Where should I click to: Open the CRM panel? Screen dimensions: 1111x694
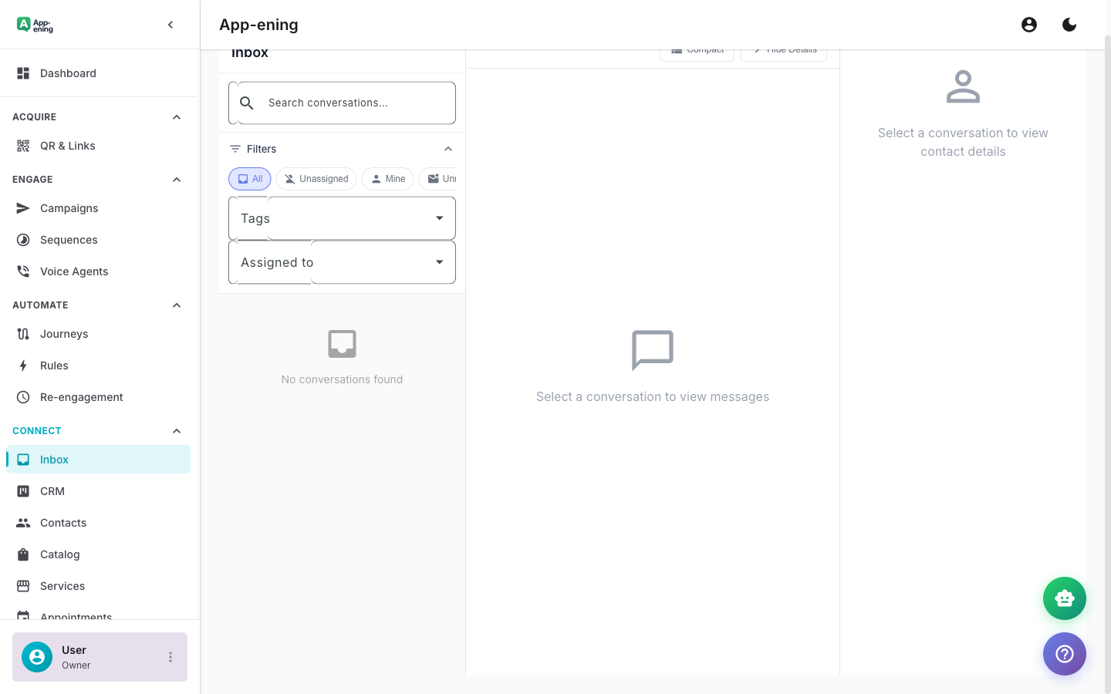(x=52, y=491)
